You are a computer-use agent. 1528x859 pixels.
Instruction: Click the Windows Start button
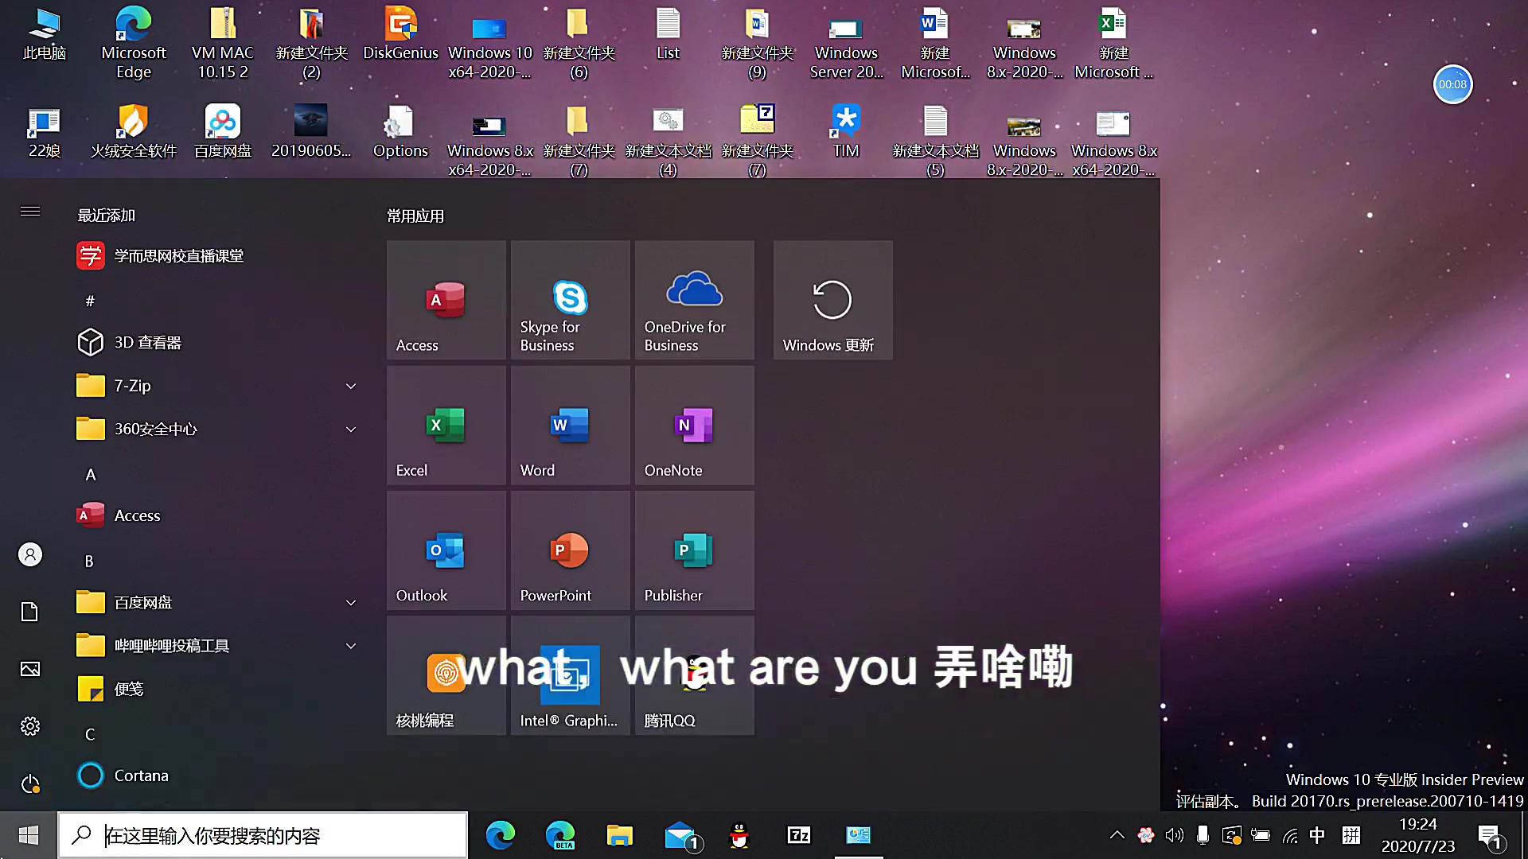point(29,835)
